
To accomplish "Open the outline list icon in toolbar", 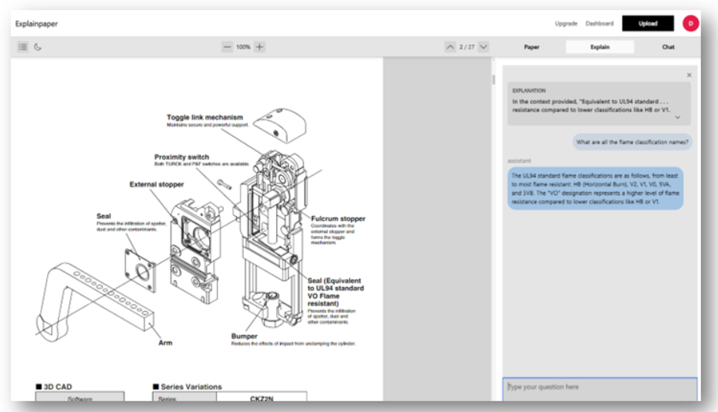I will coord(22,47).
